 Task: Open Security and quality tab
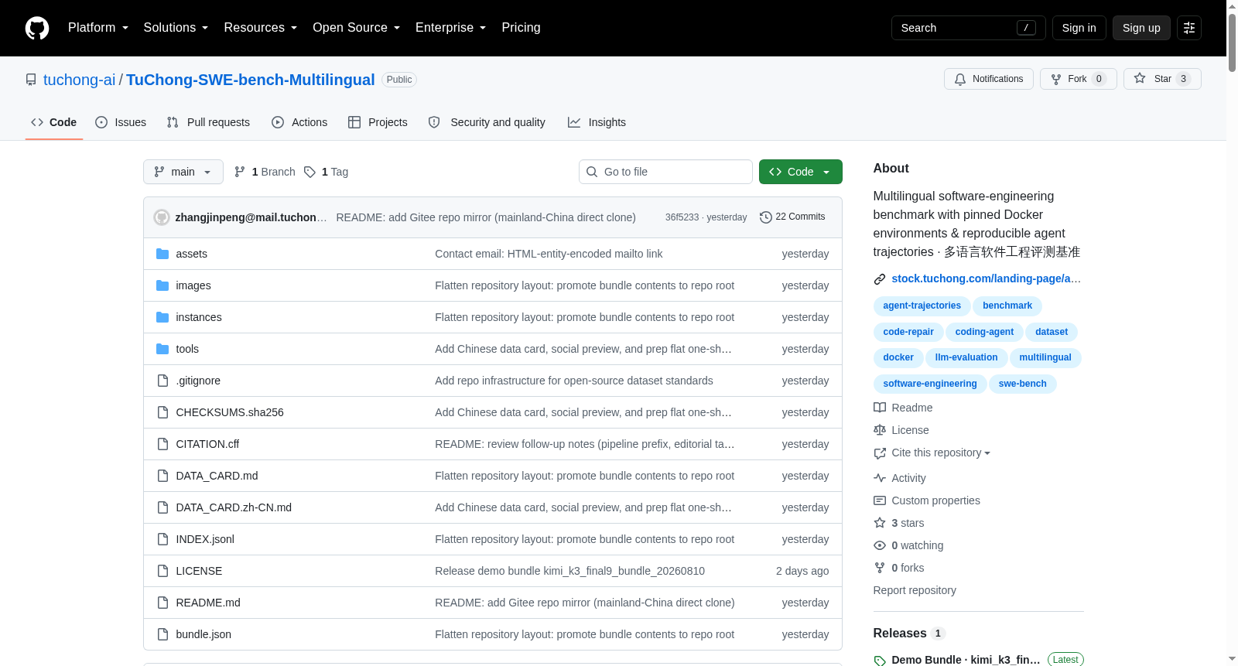pos(487,122)
